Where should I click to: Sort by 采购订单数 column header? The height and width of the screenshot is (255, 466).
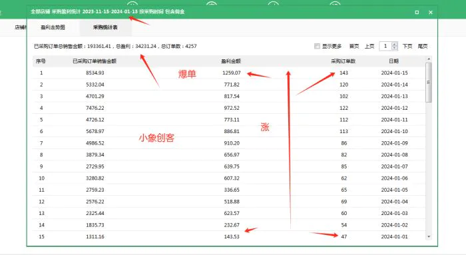[344, 61]
